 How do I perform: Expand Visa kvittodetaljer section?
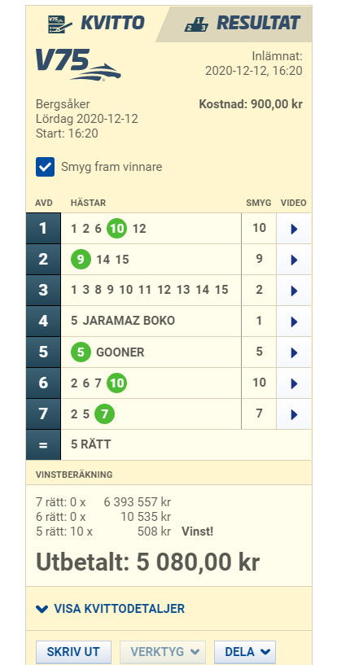point(110,609)
